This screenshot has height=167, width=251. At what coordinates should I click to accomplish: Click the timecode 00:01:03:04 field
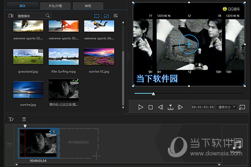point(203,107)
